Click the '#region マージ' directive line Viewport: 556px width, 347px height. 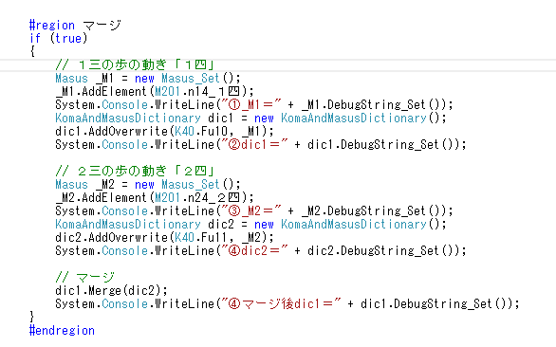coord(75,26)
